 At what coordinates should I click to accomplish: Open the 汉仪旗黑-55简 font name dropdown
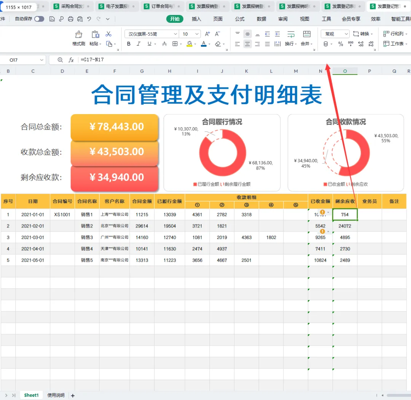(175, 34)
